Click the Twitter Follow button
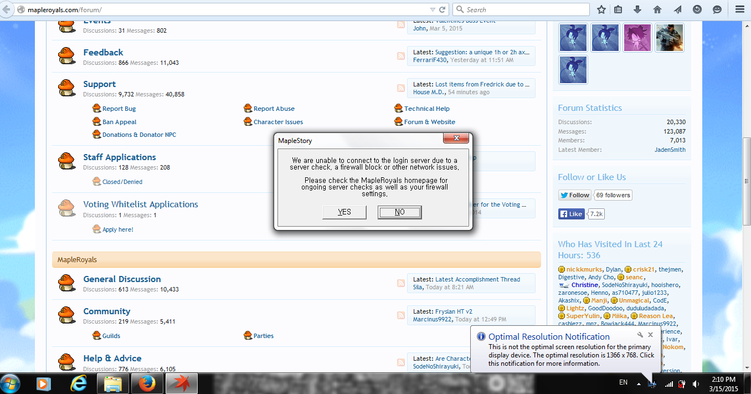Screen dimensions: 751x394 pyautogui.click(x=574, y=195)
